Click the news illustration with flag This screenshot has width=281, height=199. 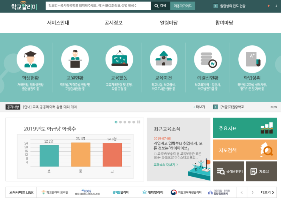coord(199,169)
